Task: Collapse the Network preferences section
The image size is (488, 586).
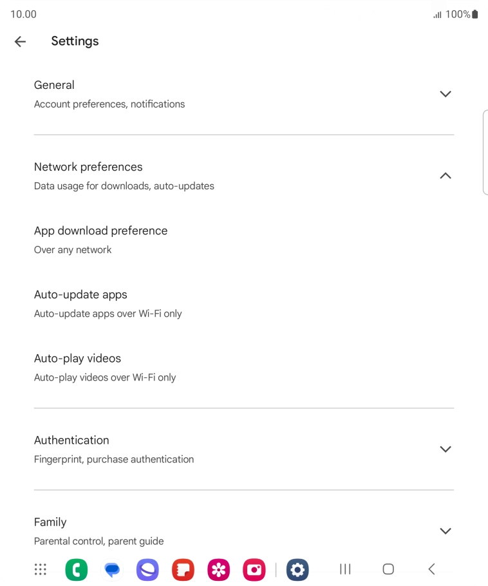Action: [445, 176]
